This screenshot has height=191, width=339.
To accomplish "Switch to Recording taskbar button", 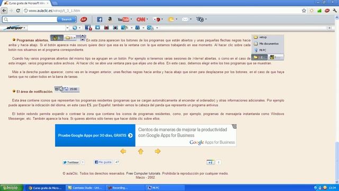I will (125, 188).
